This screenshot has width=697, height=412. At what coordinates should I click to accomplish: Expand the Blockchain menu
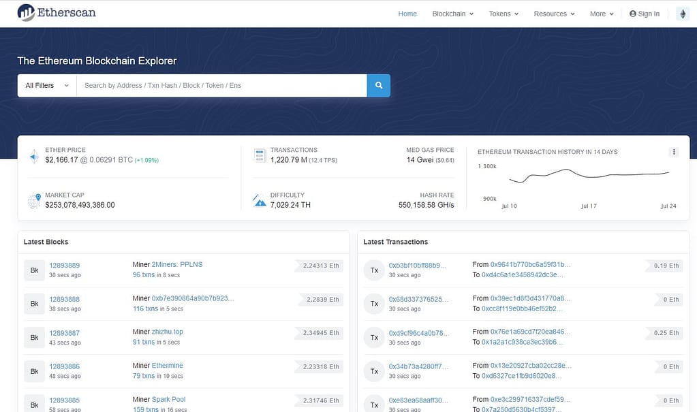(x=453, y=14)
